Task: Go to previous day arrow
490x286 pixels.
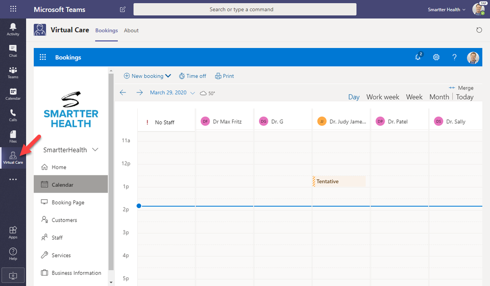Action: (x=123, y=93)
